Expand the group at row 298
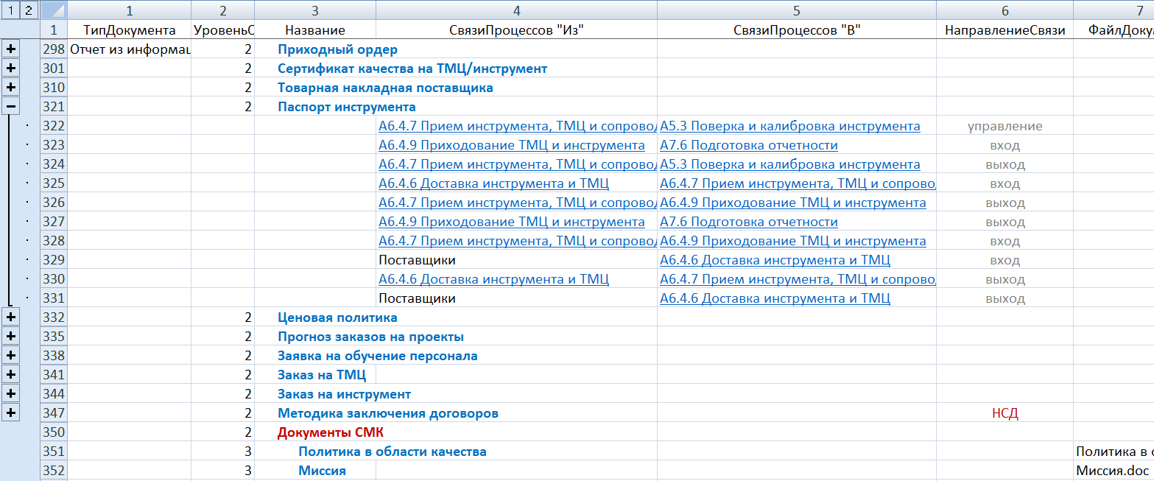This screenshot has width=1154, height=481. pyautogui.click(x=11, y=49)
